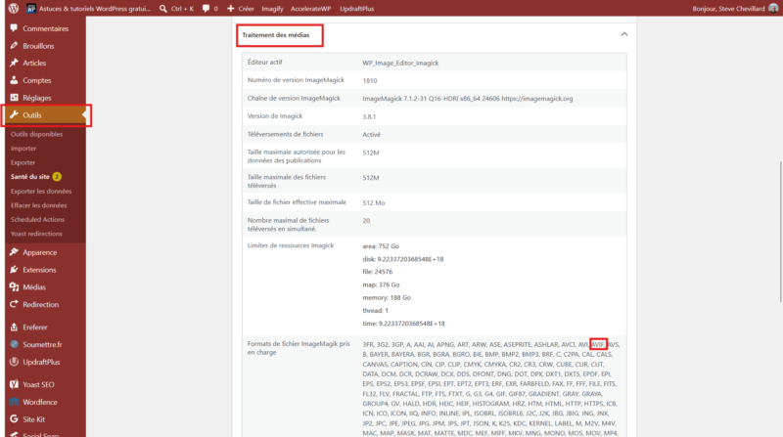Click the Santé du site count badge
The height and width of the screenshot is (437, 783).
click(x=57, y=177)
